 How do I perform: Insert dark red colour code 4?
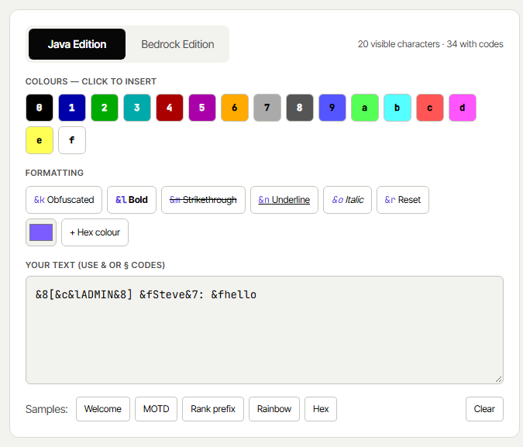click(x=170, y=108)
